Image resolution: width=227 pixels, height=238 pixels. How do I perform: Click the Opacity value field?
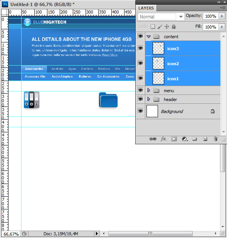tap(211, 16)
